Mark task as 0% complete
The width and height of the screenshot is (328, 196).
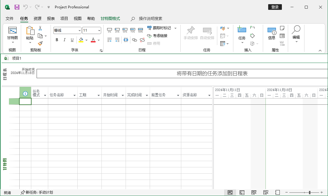click(110, 30)
